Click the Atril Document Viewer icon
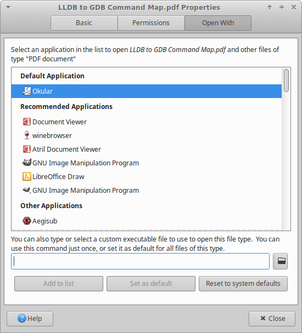The height and width of the screenshot is (333, 302). click(27, 150)
